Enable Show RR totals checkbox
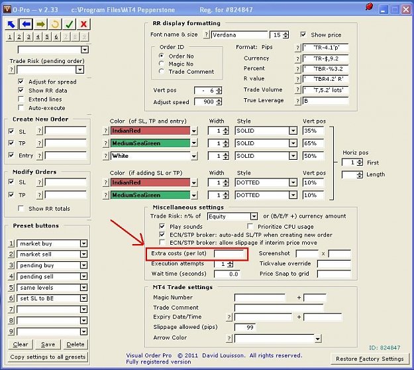Screen dimensions: 414x370 click(21, 208)
